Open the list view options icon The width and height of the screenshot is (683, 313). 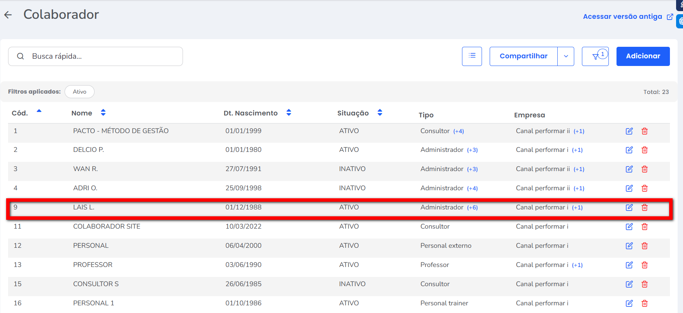[472, 56]
